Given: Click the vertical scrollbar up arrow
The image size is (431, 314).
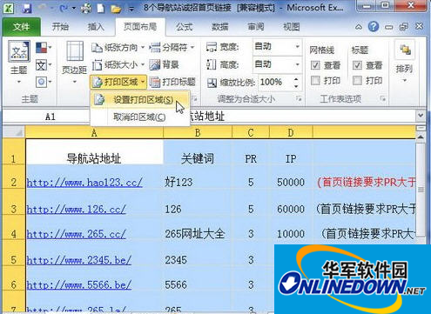Looking at the screenshot, I should (x=421, y=137).
